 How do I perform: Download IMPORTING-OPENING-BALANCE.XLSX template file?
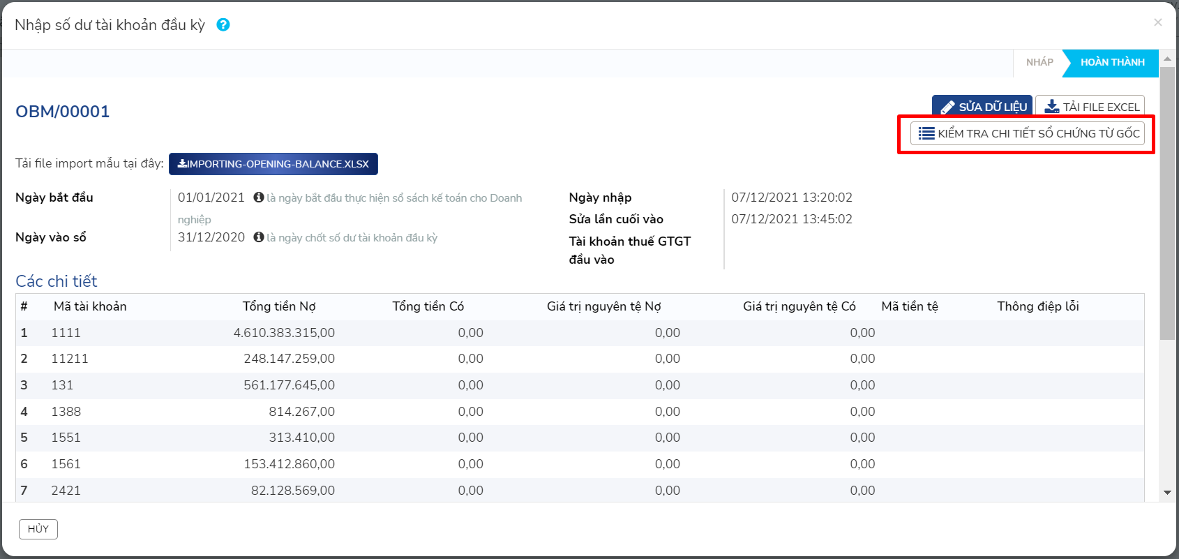pos(273,164)
